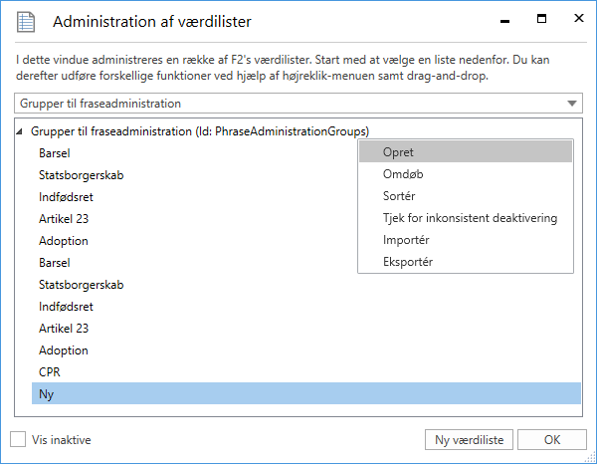Click Eksportér in the context menu

tap(408, 262)
